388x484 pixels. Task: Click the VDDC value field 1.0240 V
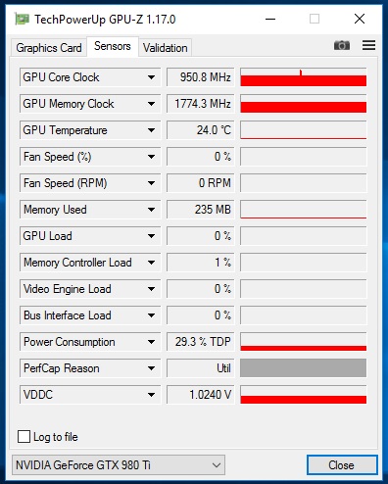coord(201,395)
